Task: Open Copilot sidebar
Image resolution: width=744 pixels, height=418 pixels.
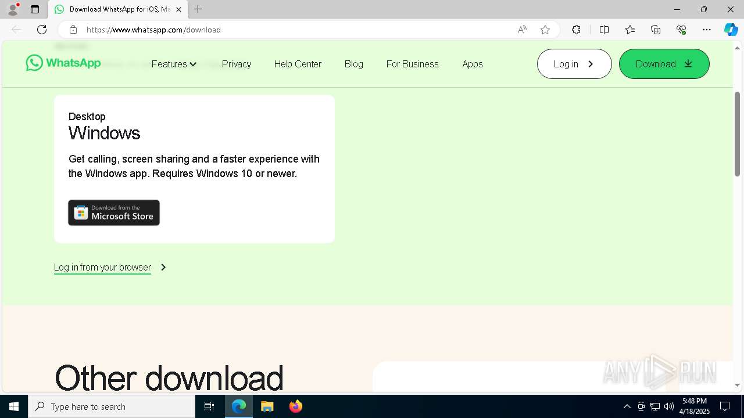Action: tap(731, 30)
